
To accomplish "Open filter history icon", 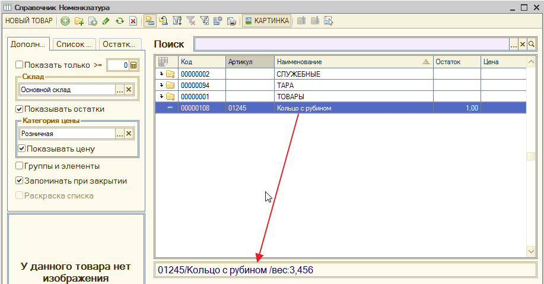I will [204, 21].
